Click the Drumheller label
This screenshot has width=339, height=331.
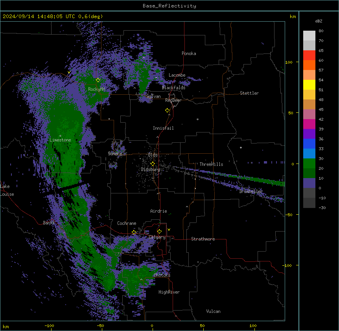coord(251,191)
